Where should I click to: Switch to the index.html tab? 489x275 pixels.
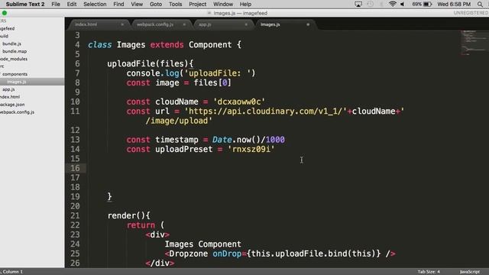[86, 24]
